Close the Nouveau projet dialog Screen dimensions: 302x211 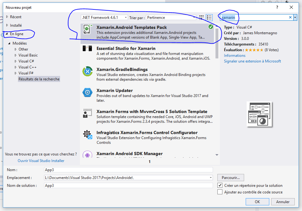(x=291, y=7)
